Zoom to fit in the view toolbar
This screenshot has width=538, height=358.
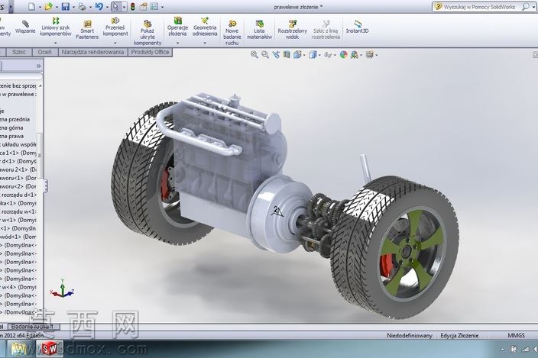tap(254, 55)
